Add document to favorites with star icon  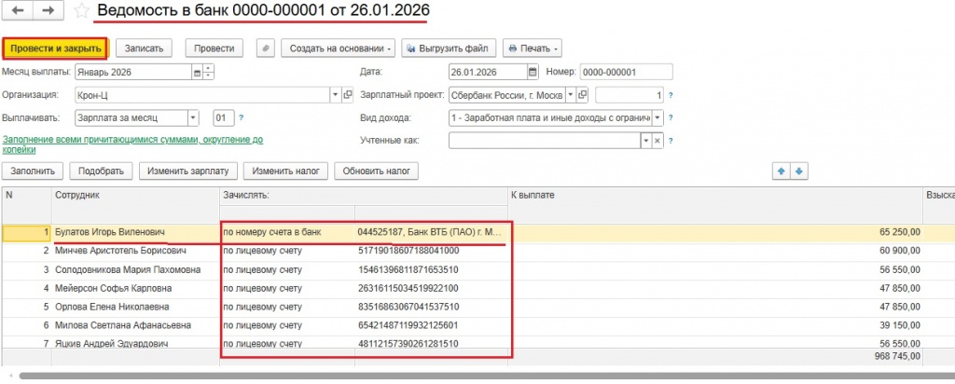click(x=82, y=12)
